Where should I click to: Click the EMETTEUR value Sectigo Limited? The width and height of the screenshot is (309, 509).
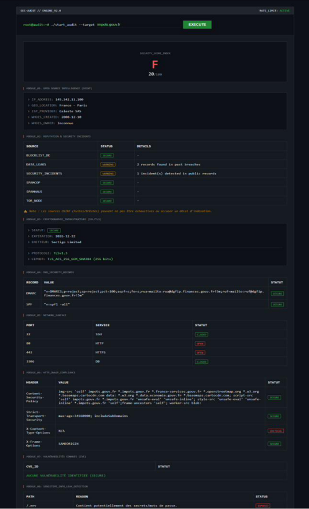67,242
